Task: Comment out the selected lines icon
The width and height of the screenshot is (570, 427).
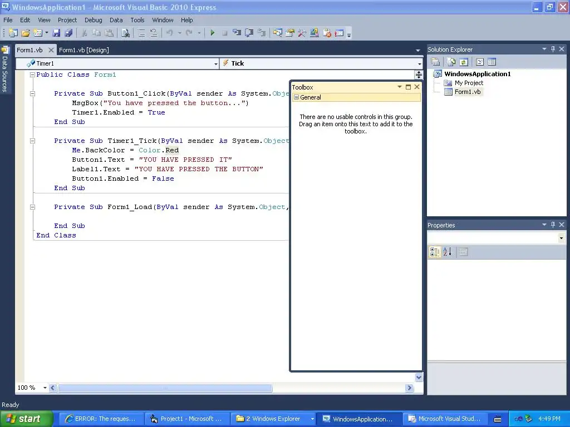Action: [141, 33]
